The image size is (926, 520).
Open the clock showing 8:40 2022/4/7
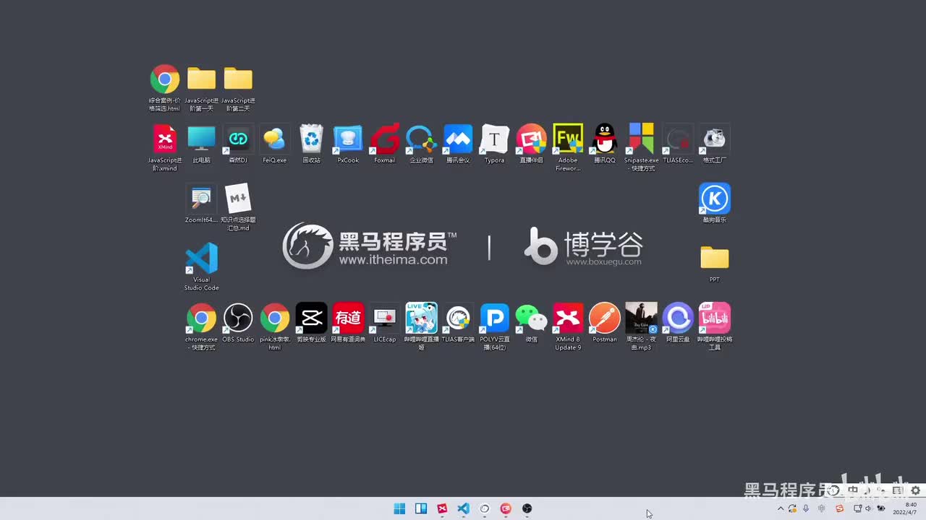click(x=904, y=508)
